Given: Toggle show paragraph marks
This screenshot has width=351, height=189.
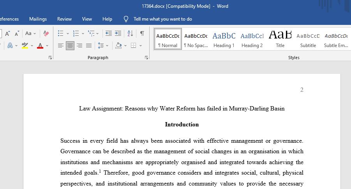Looking at the screenshot, I should point(142,33).
